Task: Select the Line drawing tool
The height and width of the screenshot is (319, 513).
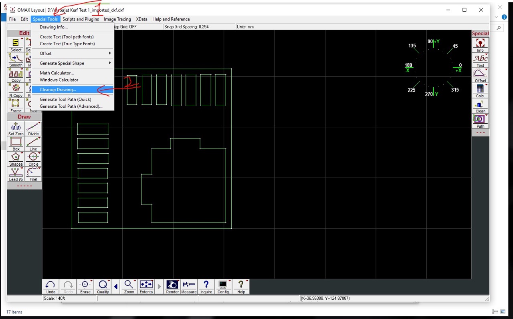Action: [x=33, y=144]
